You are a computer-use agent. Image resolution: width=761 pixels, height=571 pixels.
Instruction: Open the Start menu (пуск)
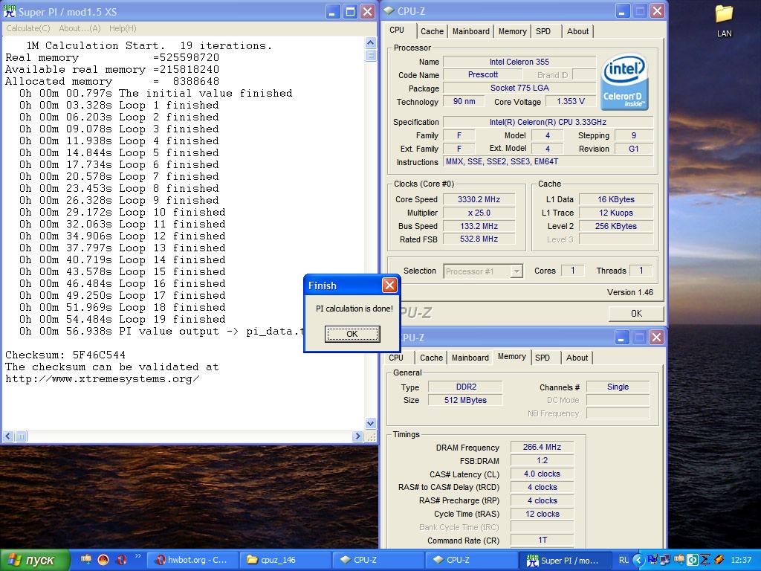[x=34, y=561]
